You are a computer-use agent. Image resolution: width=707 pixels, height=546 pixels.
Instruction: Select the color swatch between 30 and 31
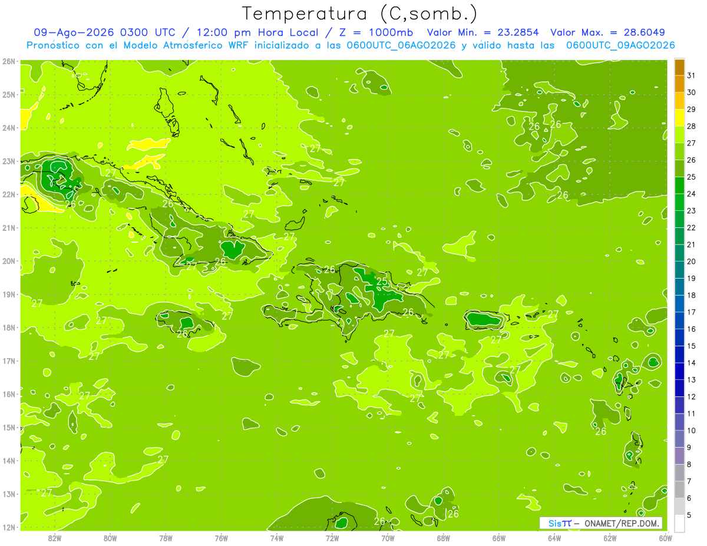679,84
